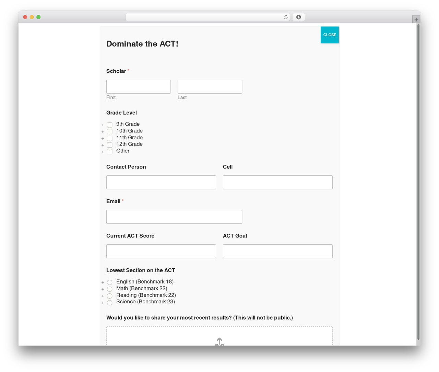Choose English (Benchmark 18) radio option
439x372 pixels.
pos(110,282)
